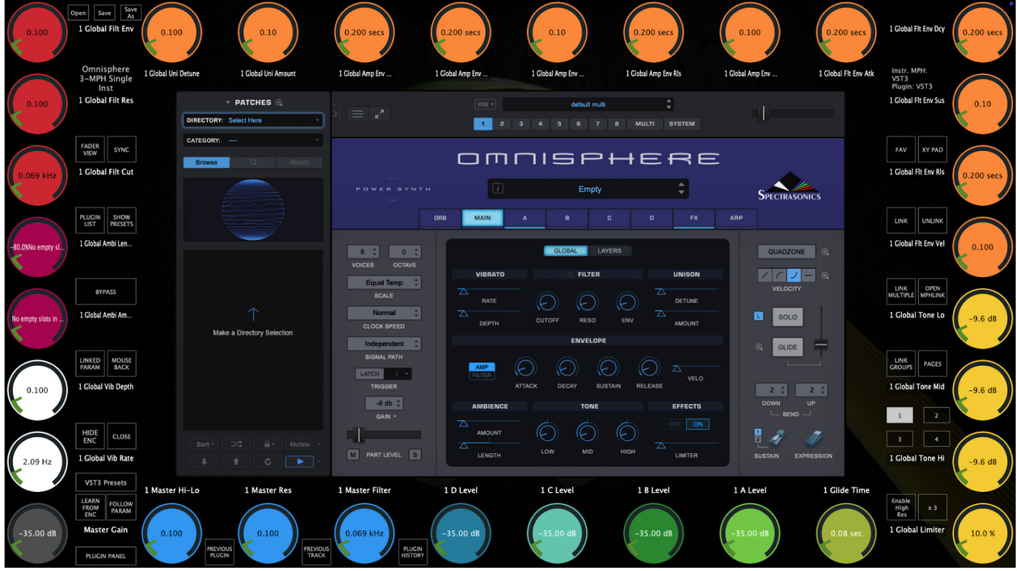Expand the Sort menu in patch browser
The height and width of the screenshot is (571, 1017).
[205, 444]
